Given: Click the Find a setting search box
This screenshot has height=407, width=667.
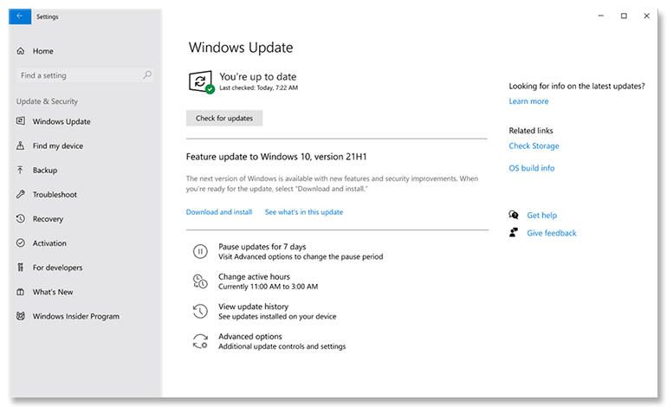Looking at the screenshot, I should tap(85, 75).
